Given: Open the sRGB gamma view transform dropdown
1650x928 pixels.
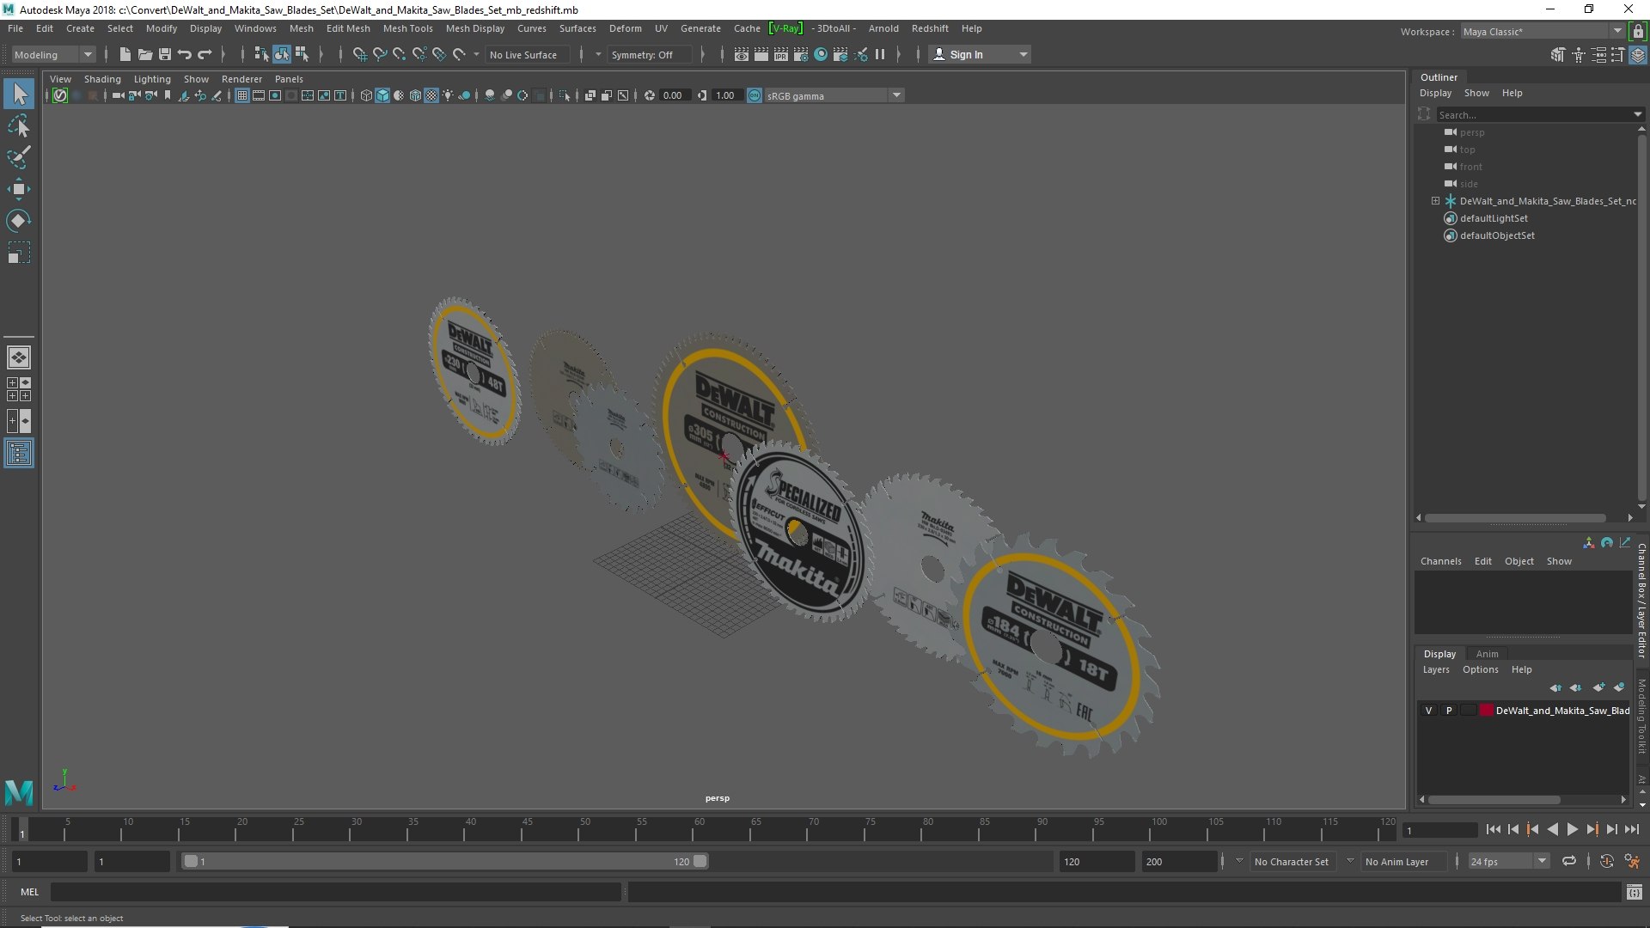Looking at the screenshot, I should pyautogui.click(x=834, y=95).
